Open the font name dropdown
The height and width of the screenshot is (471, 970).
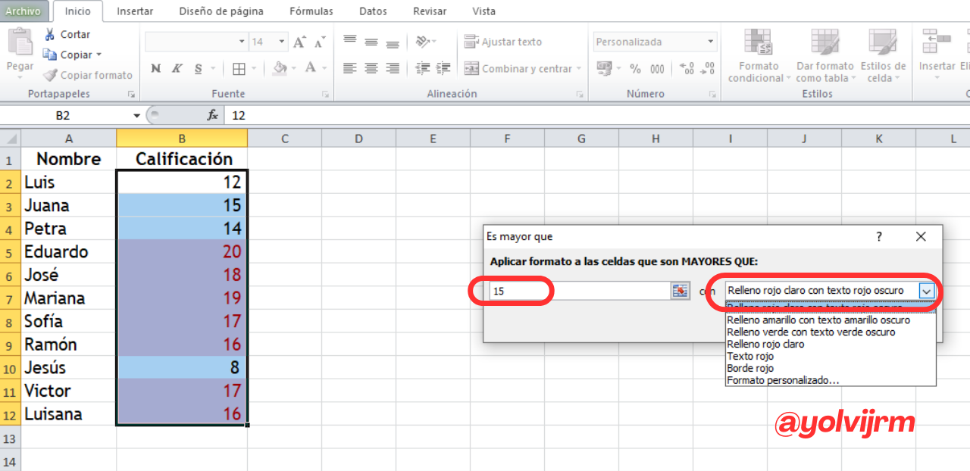[242, 42]
